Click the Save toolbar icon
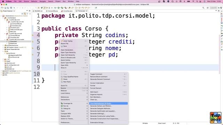The height and width of the screenshot is (125, 223). (x=6, y=8)
